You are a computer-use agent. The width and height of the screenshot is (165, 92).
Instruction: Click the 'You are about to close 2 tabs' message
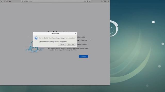click(57, 38)
